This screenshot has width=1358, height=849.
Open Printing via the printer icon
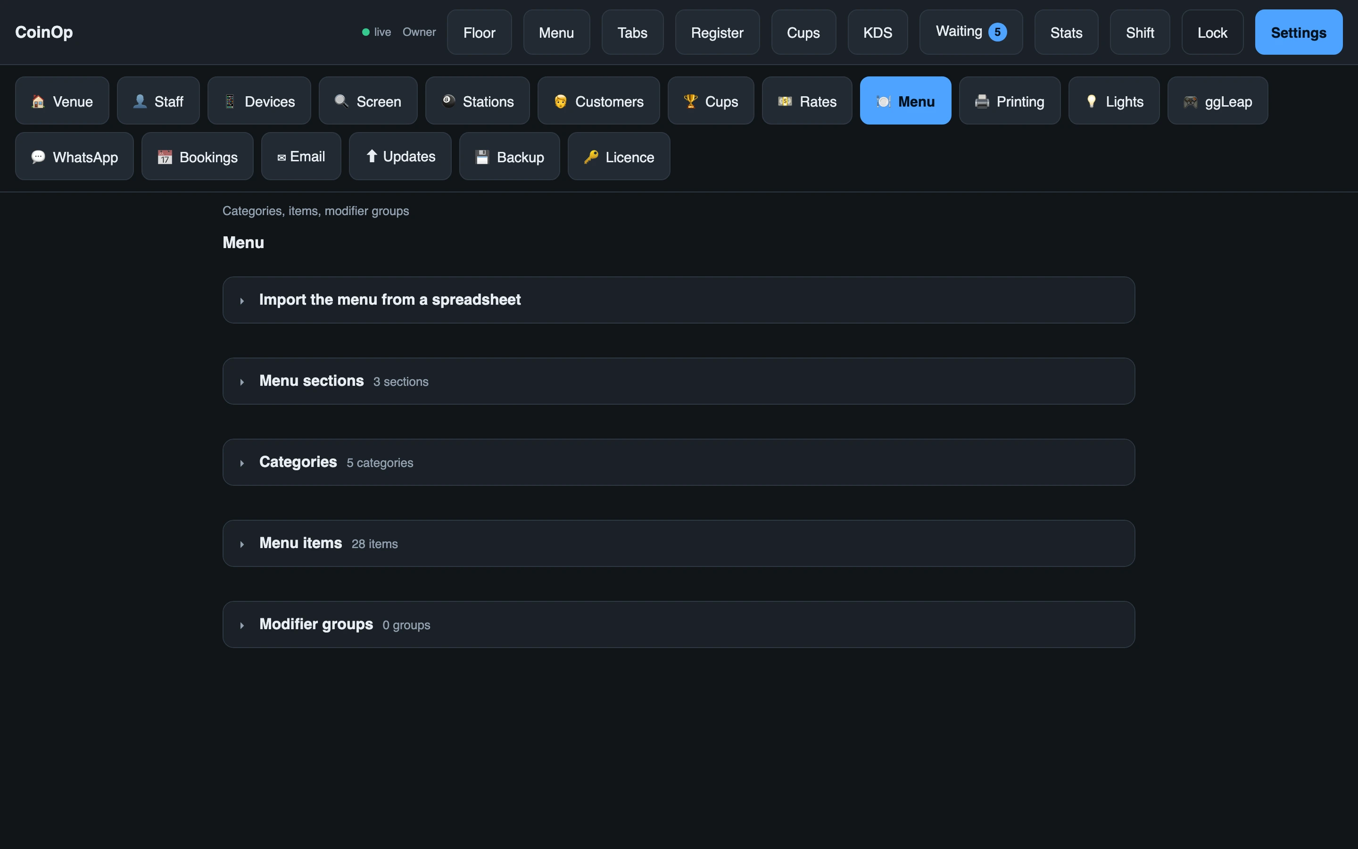coord(982,101)
